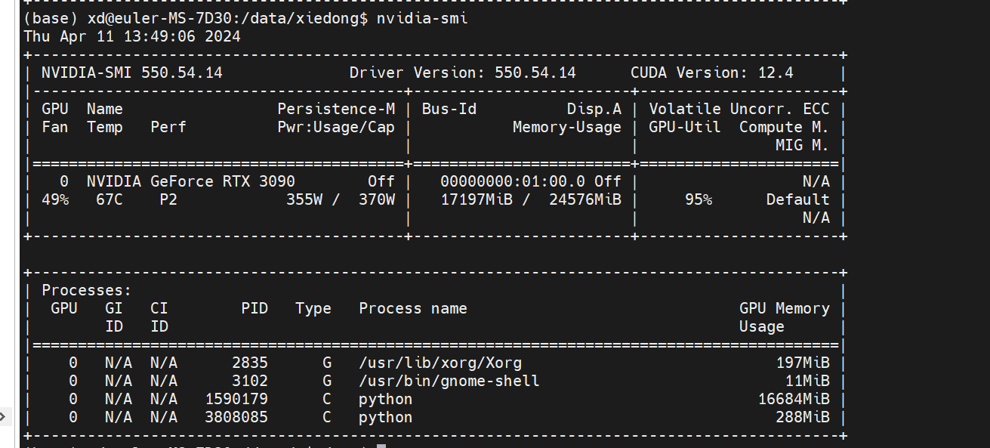Click the shell prompt path /data/xiedong$
The image size is (990, 448).
pyautogui.click(x=304, y=18)
